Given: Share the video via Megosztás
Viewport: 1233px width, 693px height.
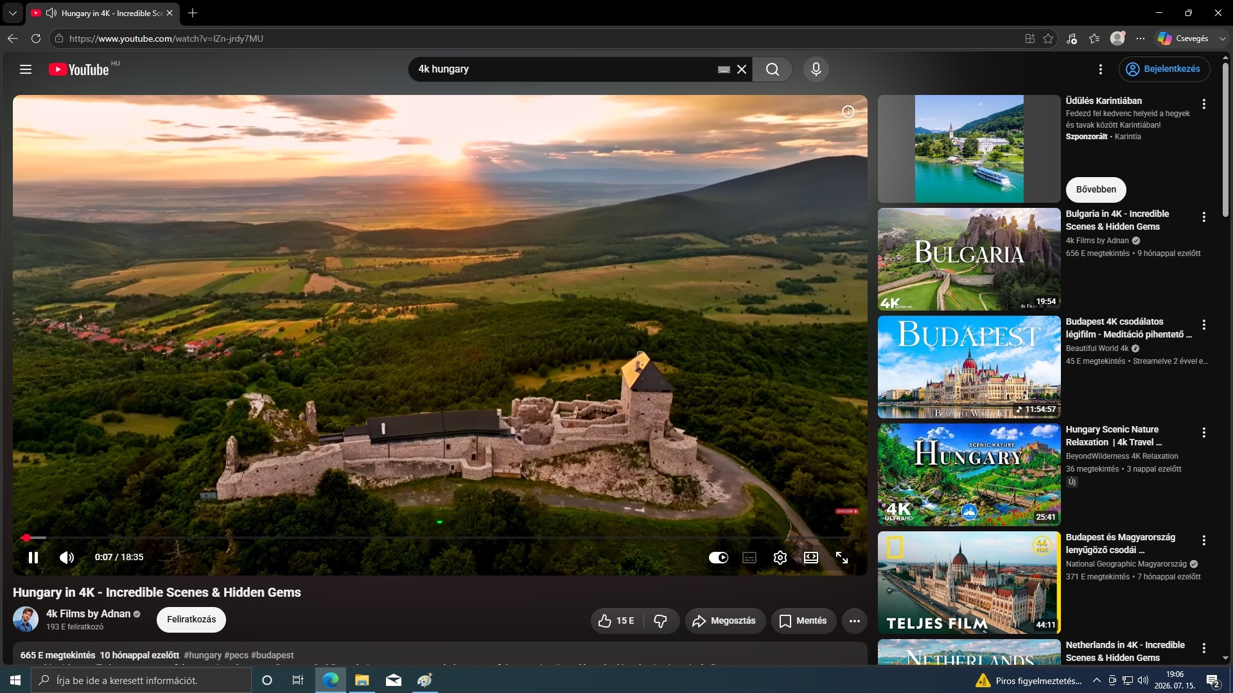Looking at the screenshot, I should pyautogui.click(x=725, y=621).
